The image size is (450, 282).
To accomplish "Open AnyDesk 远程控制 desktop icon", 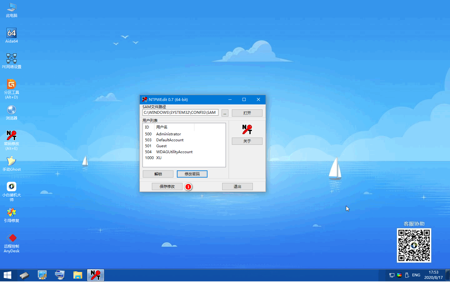I will 12,238.
